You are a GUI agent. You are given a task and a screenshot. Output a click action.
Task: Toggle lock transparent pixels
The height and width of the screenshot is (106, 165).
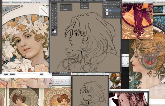point(106,7)
